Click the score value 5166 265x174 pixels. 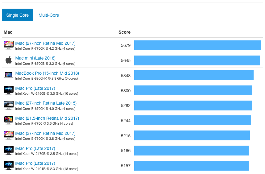click(x=126, y=151)
